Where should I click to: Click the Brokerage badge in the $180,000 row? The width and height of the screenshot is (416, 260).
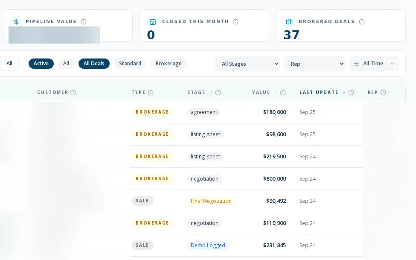coord(152,112)
